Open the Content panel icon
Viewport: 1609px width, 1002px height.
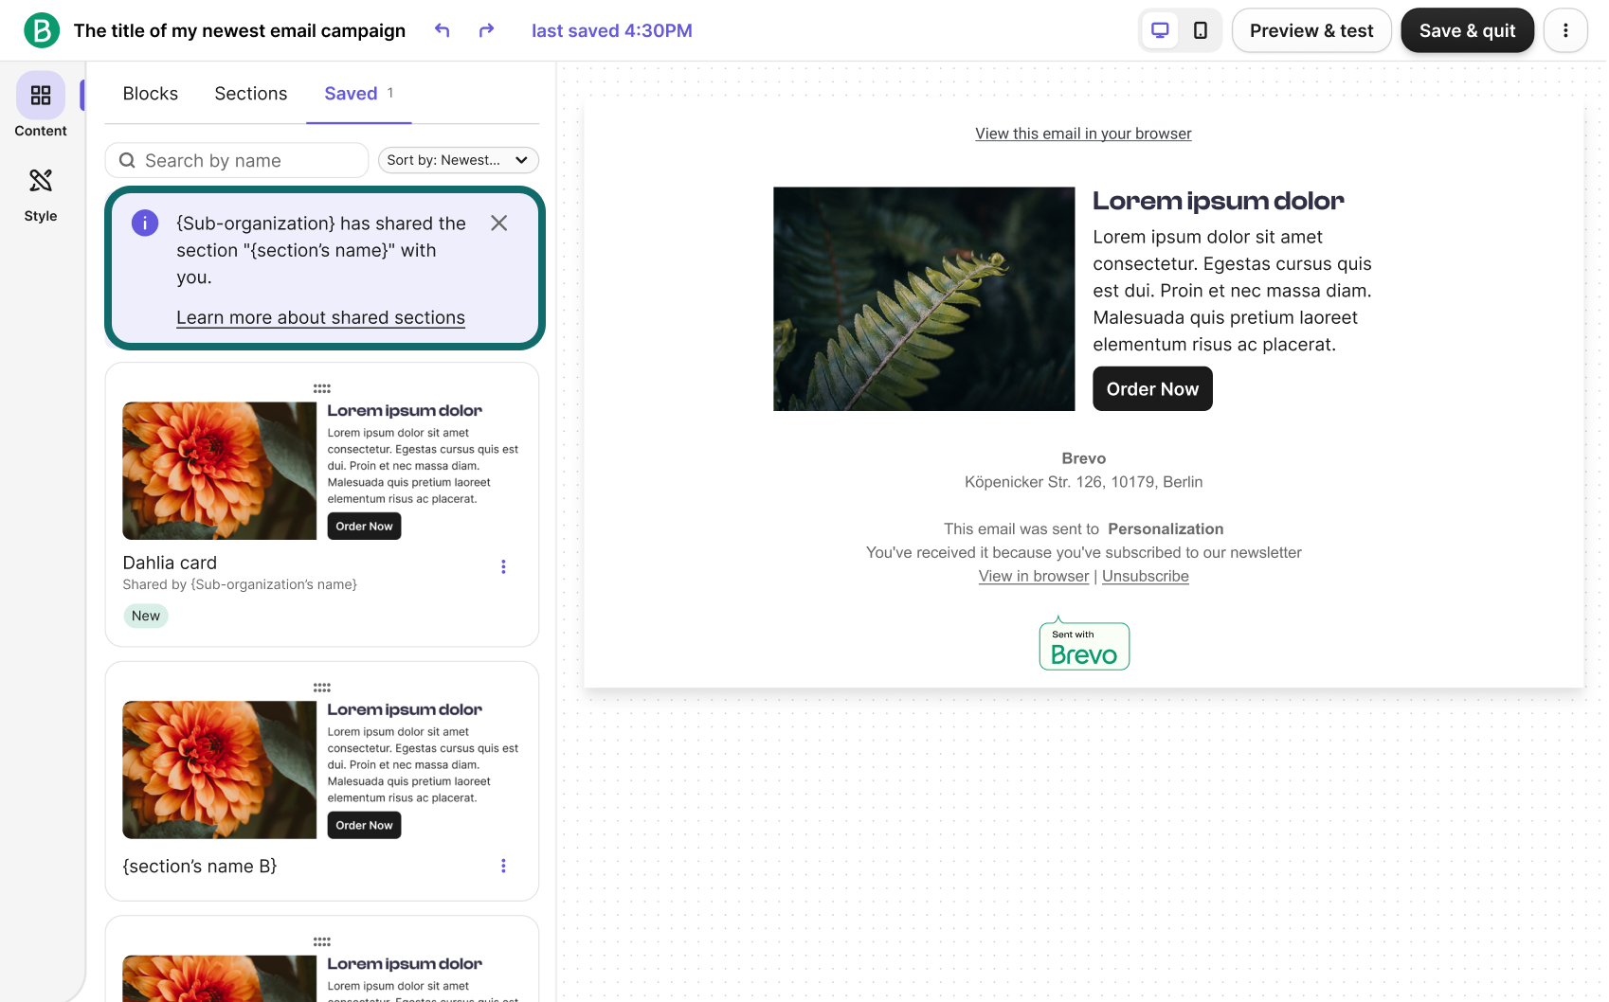click(41, 96)
